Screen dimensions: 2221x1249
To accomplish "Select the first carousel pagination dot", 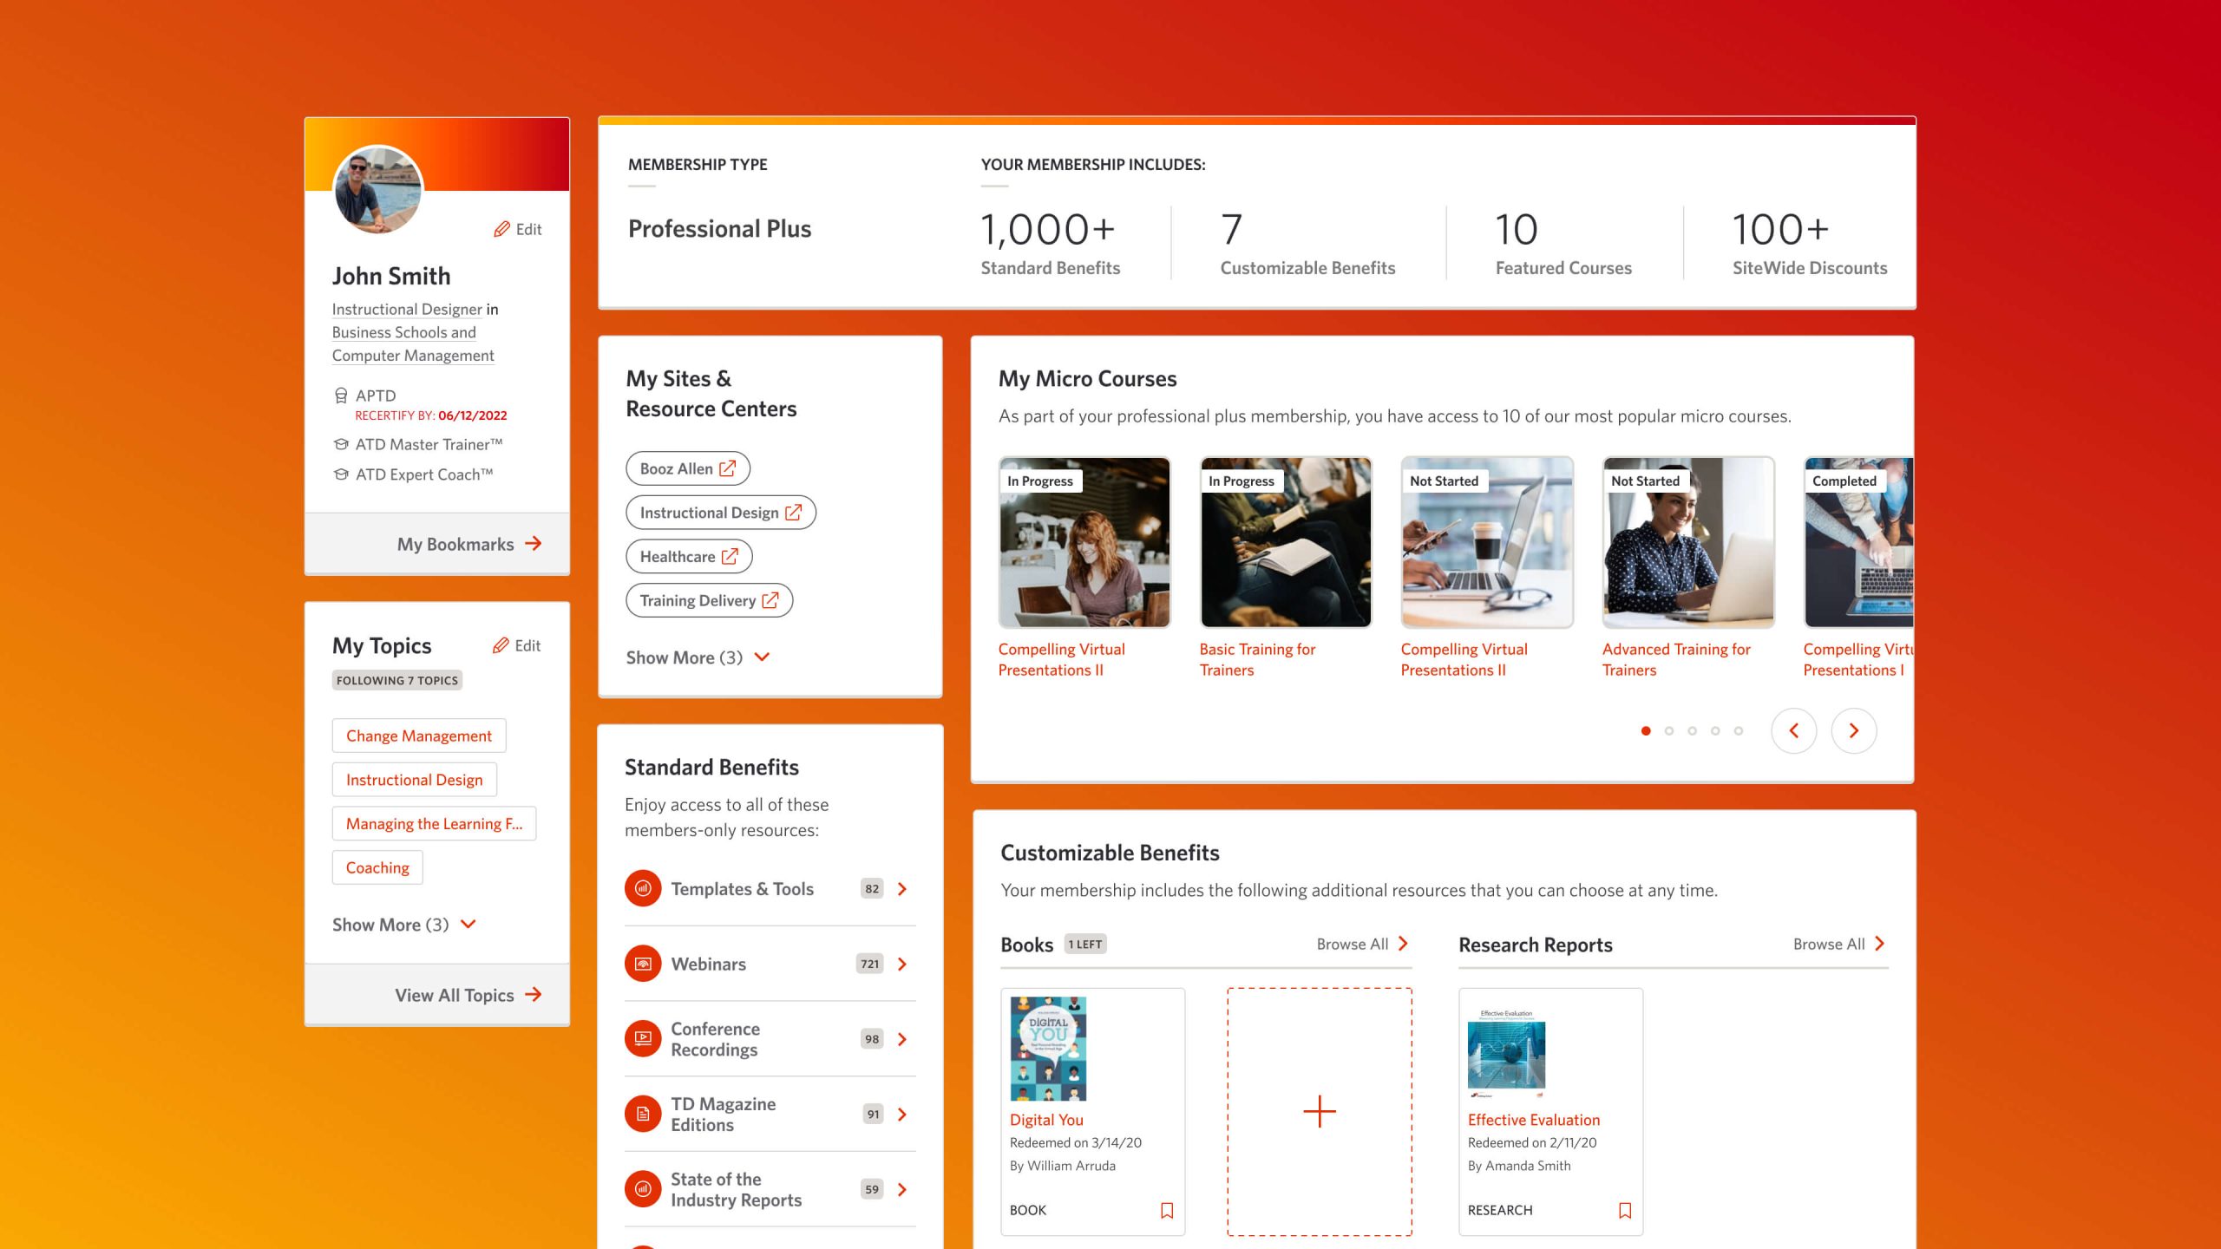I will pos(1646,731).
